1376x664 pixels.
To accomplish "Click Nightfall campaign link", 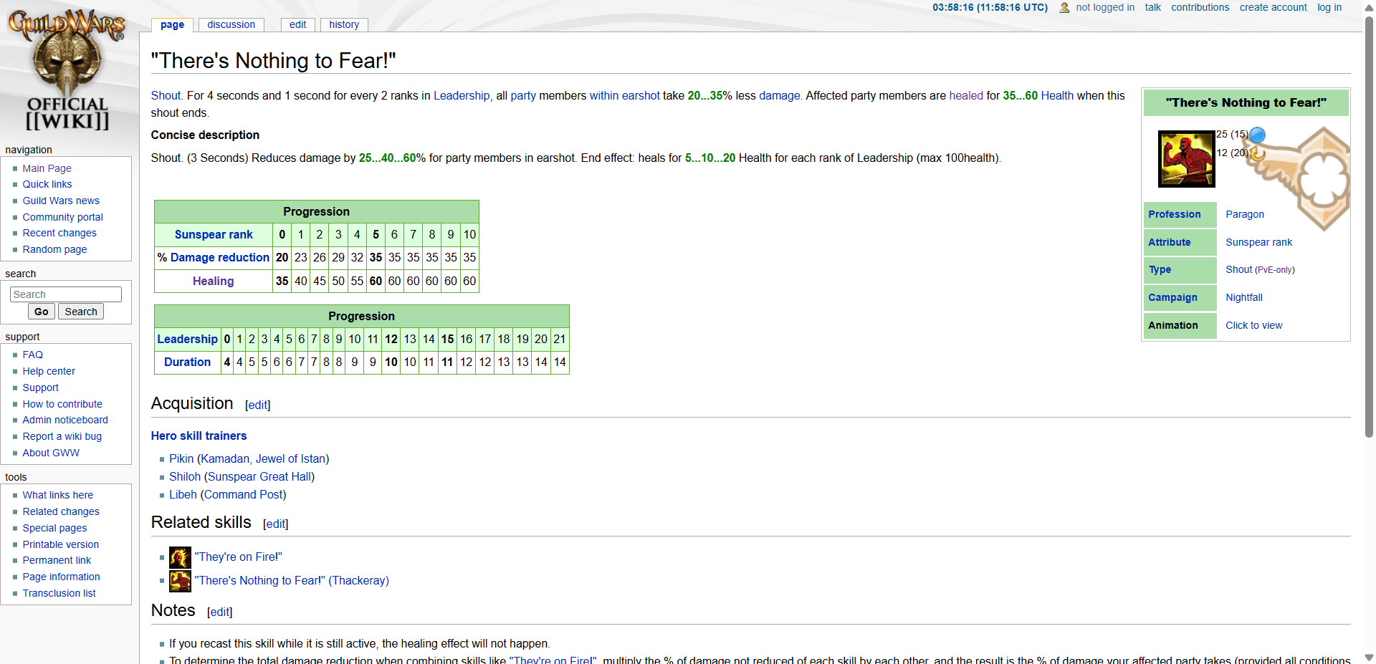I will tap(1243, 297).
